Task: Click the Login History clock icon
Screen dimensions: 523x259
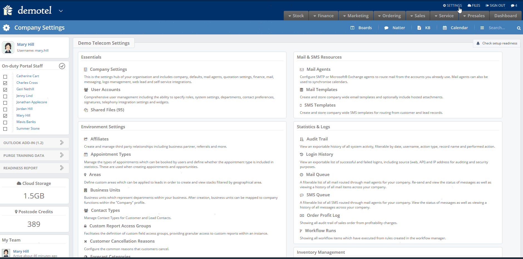Action: (x=301, y=154)
